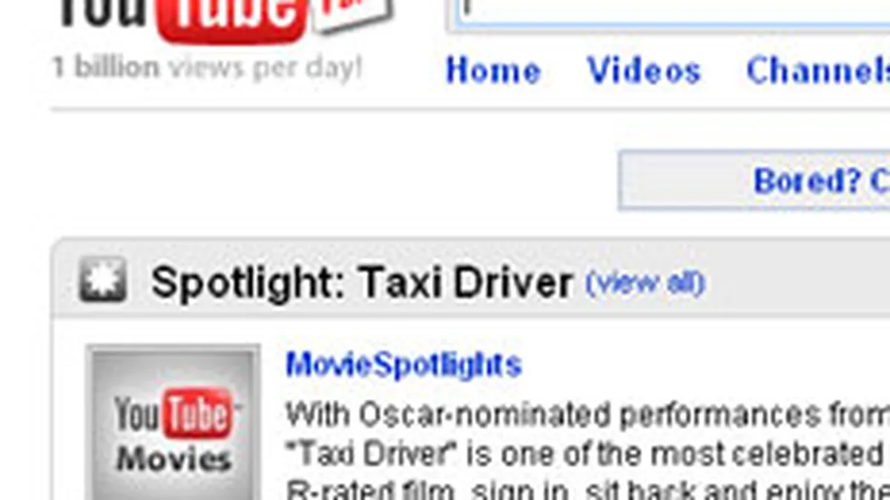This screenshot has height=500, width=890.
Task: Click the red Tube logo inside Movies thumbnail
Action: (197, 413)
